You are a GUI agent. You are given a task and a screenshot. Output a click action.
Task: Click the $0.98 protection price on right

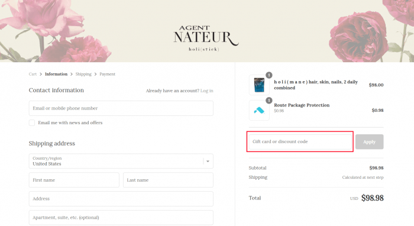click(x=377, y=110)
